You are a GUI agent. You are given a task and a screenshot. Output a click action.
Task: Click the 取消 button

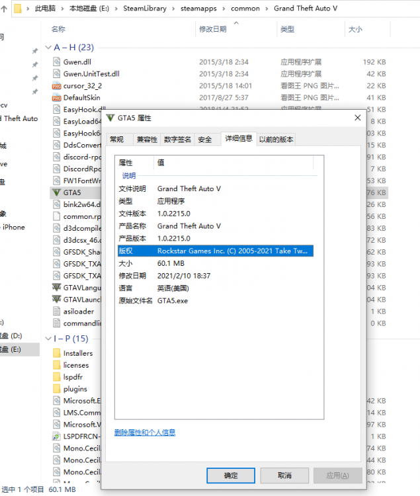[x=284, y=475]
